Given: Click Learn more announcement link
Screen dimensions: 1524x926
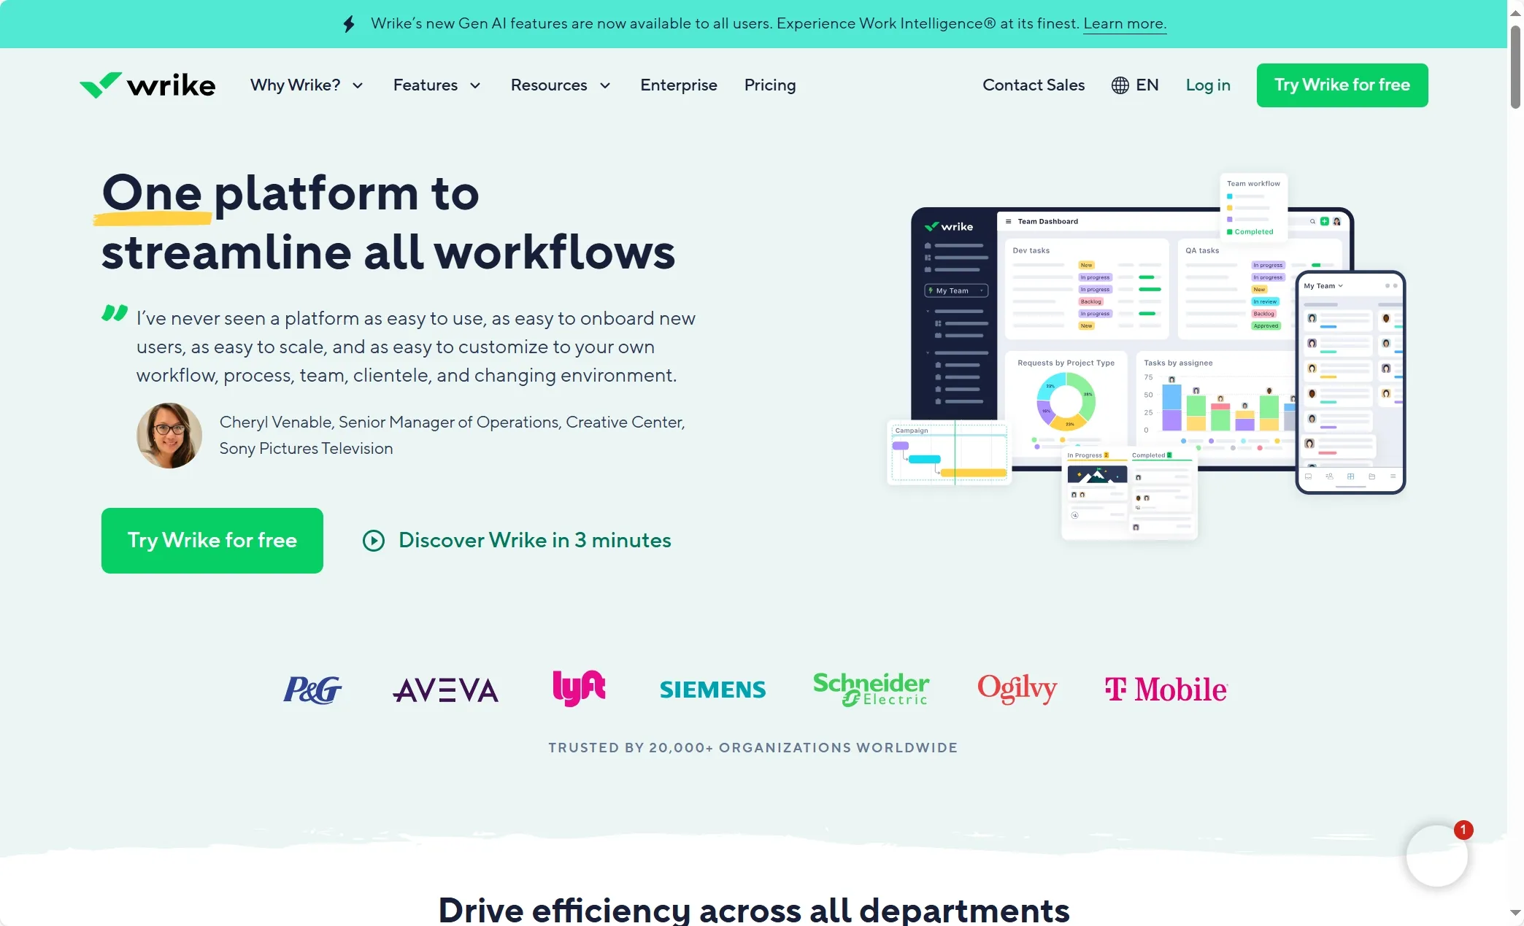Looking at the screenshot, I should 1125,23.
